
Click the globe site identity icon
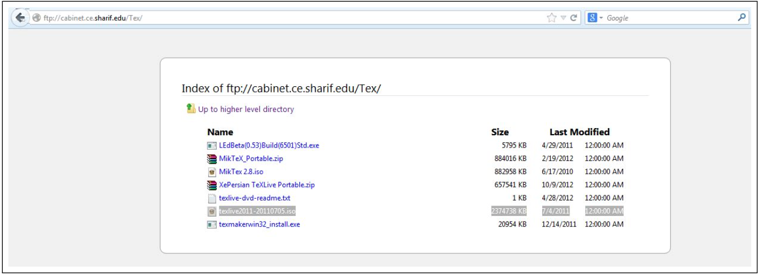[x=37, y=18]
